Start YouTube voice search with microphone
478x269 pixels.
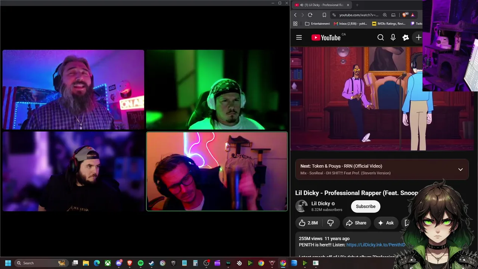pyautogui.click(x=393, y=37)
